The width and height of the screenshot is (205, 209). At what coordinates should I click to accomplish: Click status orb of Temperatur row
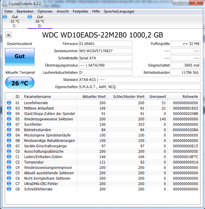(9, 162)
